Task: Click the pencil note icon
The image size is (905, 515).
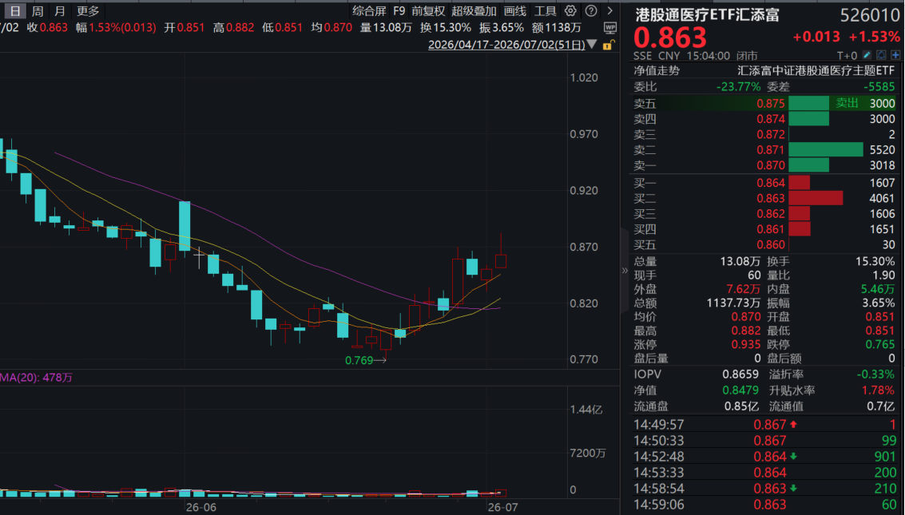Action: tap(867, 55)
